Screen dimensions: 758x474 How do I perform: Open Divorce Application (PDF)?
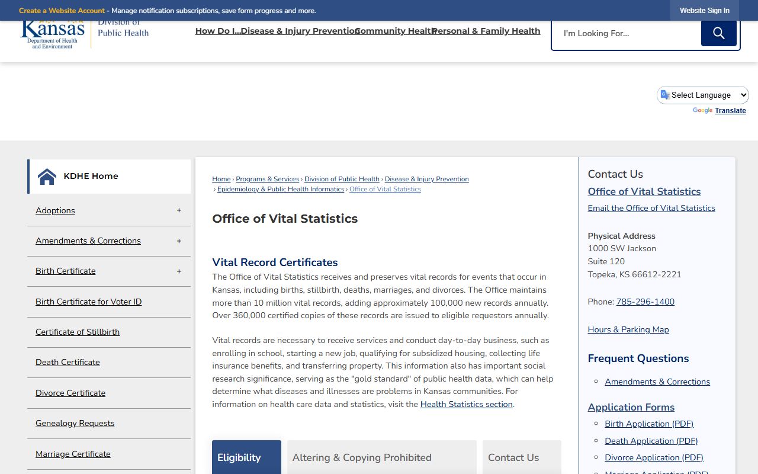point(654,457)
